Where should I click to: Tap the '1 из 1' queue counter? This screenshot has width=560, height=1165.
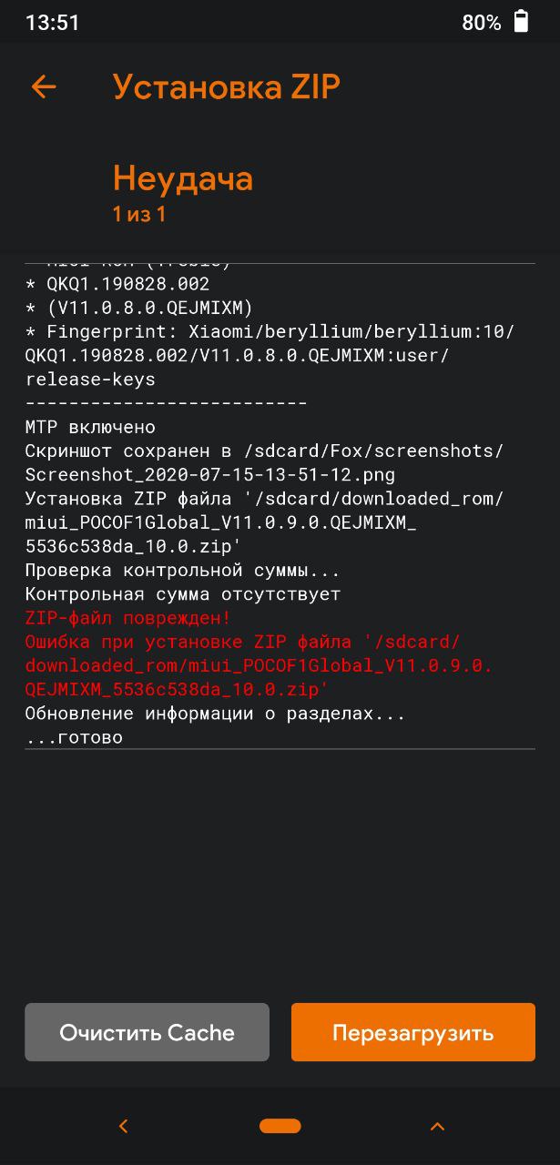tap(139, 215)
